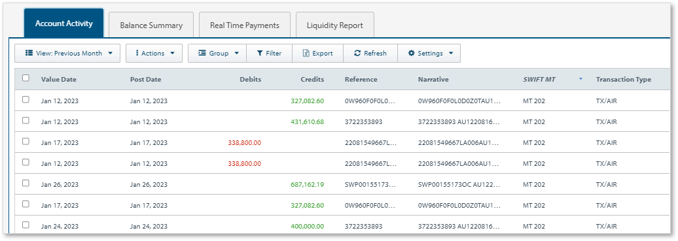This screenshot has width=678, height=241.
Task: Expand the Actions dropdown menu
Action: coord(154,53)
